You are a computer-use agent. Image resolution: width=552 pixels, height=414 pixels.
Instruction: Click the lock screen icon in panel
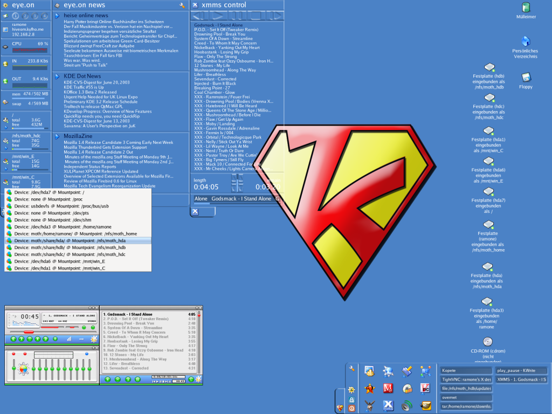coord(351,399)
